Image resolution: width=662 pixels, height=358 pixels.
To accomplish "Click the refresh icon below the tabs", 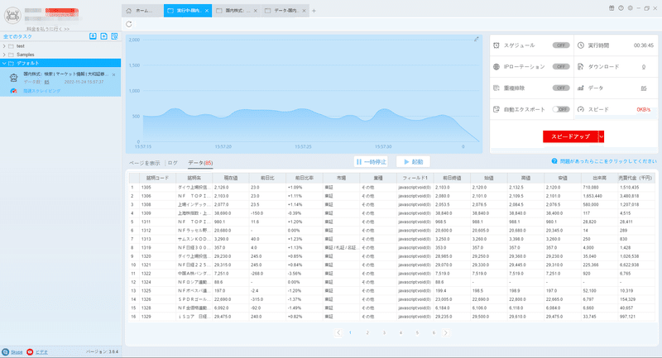I will point(129,24).
